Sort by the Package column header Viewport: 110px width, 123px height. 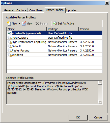click(63, 29)
